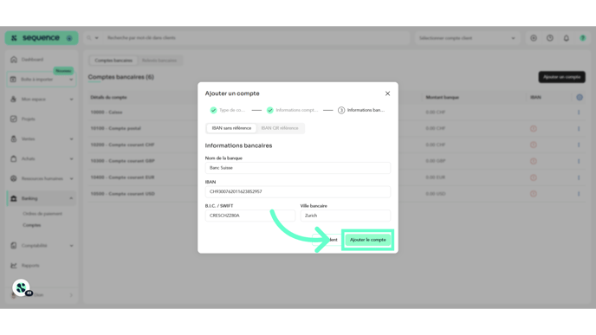Viewport: 596px width, 335px height.
Task: Click the 10100 - Compte postal row text
Action: pos(115,128)
